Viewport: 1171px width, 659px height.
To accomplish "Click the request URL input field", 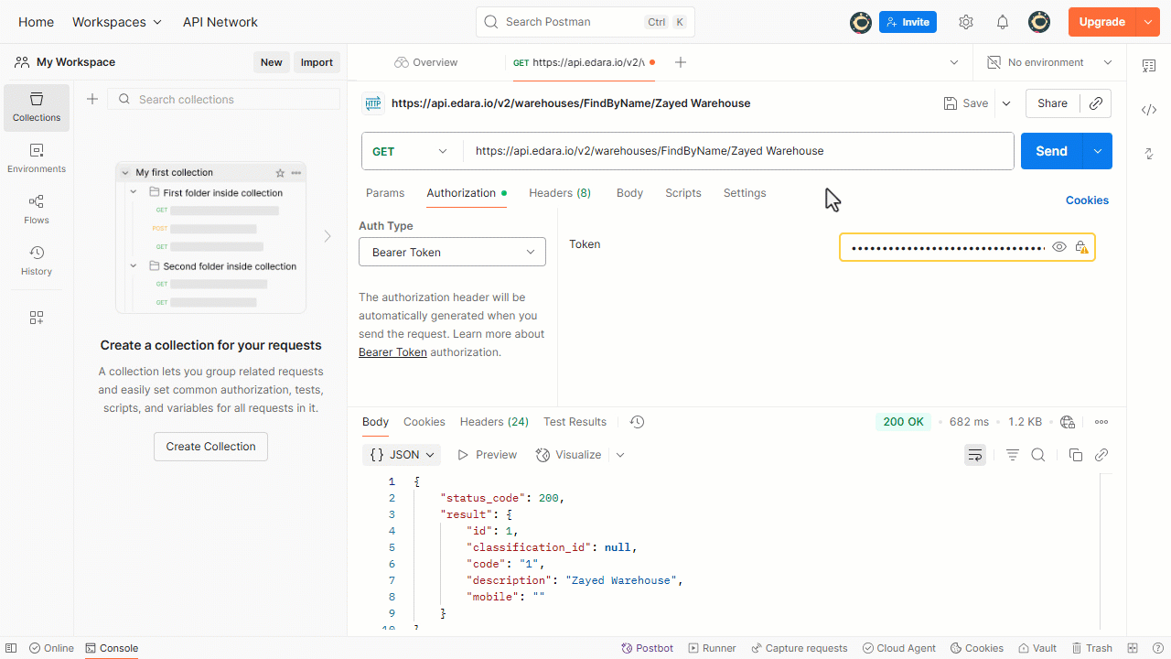I will tap(738, 151).
